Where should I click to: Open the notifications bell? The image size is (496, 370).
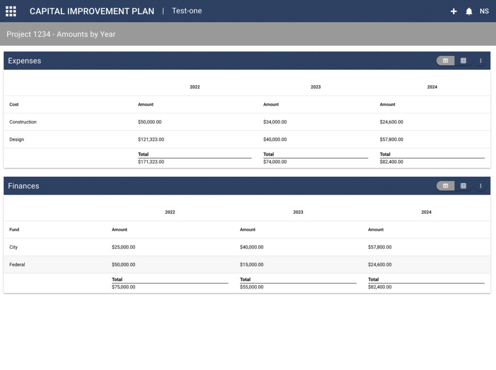(469, 11)
